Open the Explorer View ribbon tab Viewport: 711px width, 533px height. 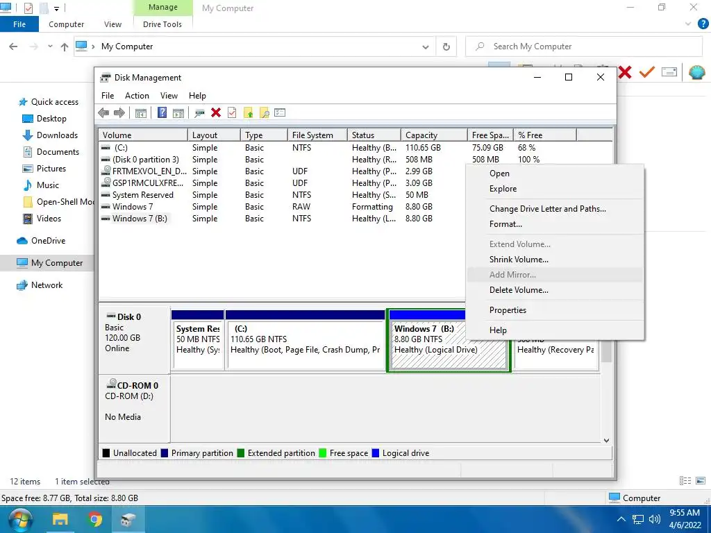pos(112,24)
